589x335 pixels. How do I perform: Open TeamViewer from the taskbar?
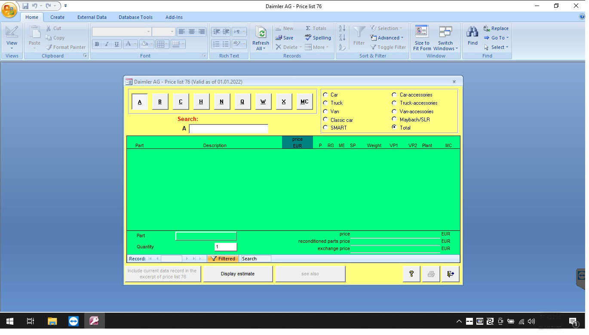pyautogui.click(x=74, y=321)
